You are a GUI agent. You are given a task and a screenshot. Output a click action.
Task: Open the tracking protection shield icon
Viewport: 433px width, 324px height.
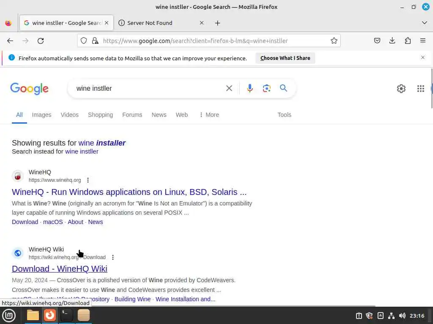pyautogui.click(x=84, y=41)
